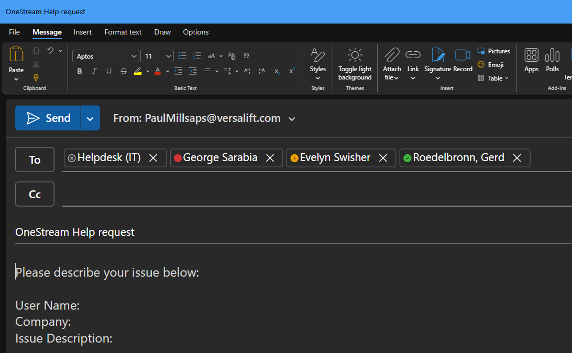The image size is (572, 353).
Task: Switch to the Draw tab
Action: click(162, 32)
